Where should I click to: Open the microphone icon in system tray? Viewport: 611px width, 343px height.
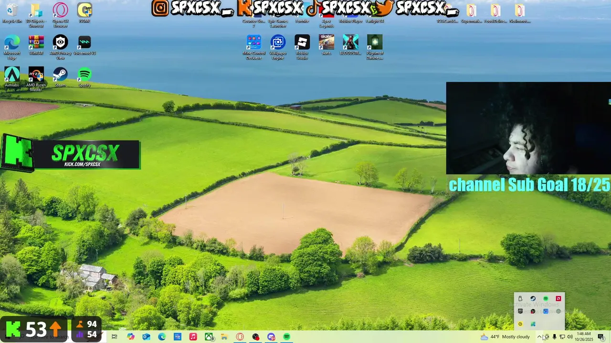554,337
